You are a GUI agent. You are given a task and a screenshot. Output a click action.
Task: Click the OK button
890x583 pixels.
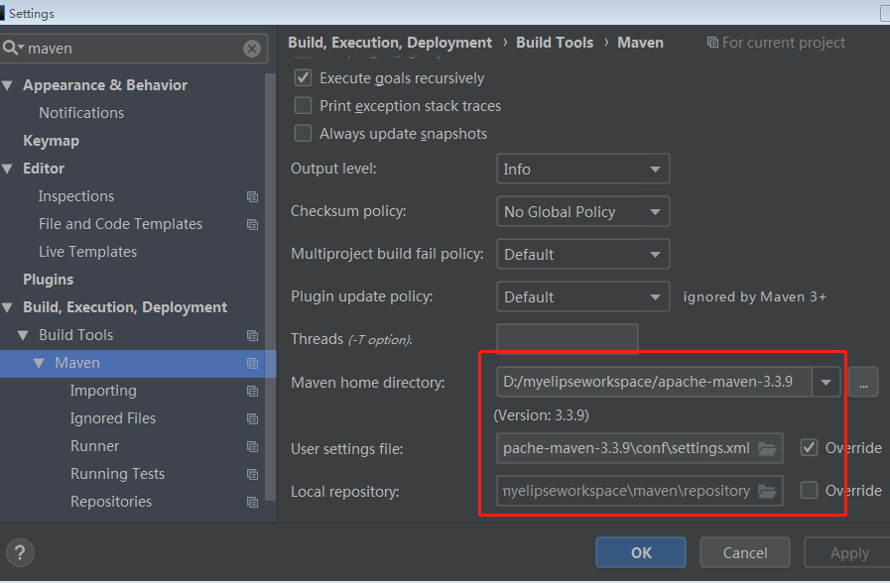[x=641, y=553]
